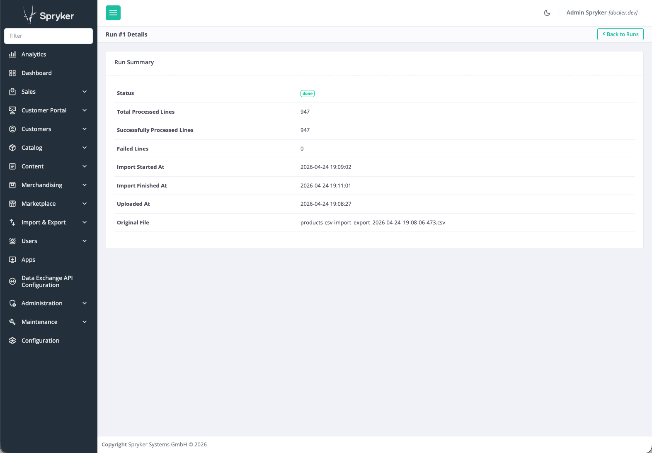Go back using Back to Runs button

[x=620, y=34]
